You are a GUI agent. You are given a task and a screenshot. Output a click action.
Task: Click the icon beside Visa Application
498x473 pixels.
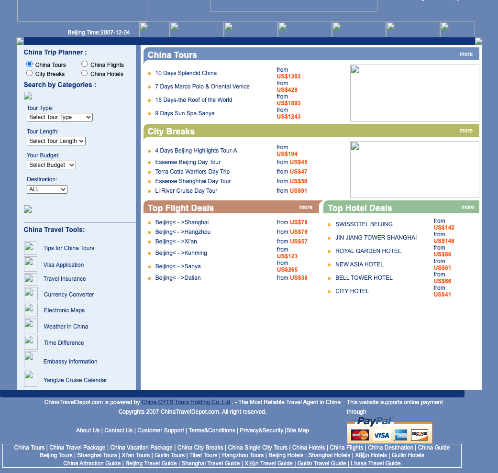coord(31,264)
